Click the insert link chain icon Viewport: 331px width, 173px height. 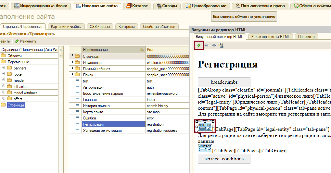pos(206,45)
